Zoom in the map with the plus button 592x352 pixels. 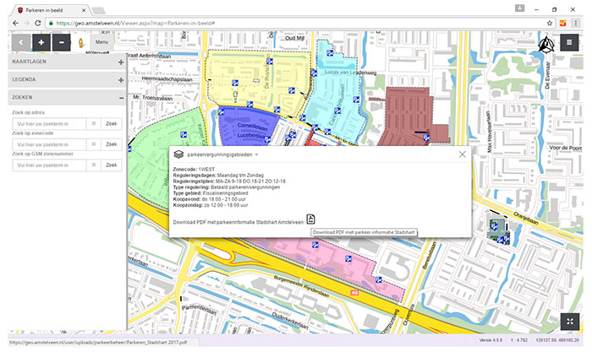41,42
